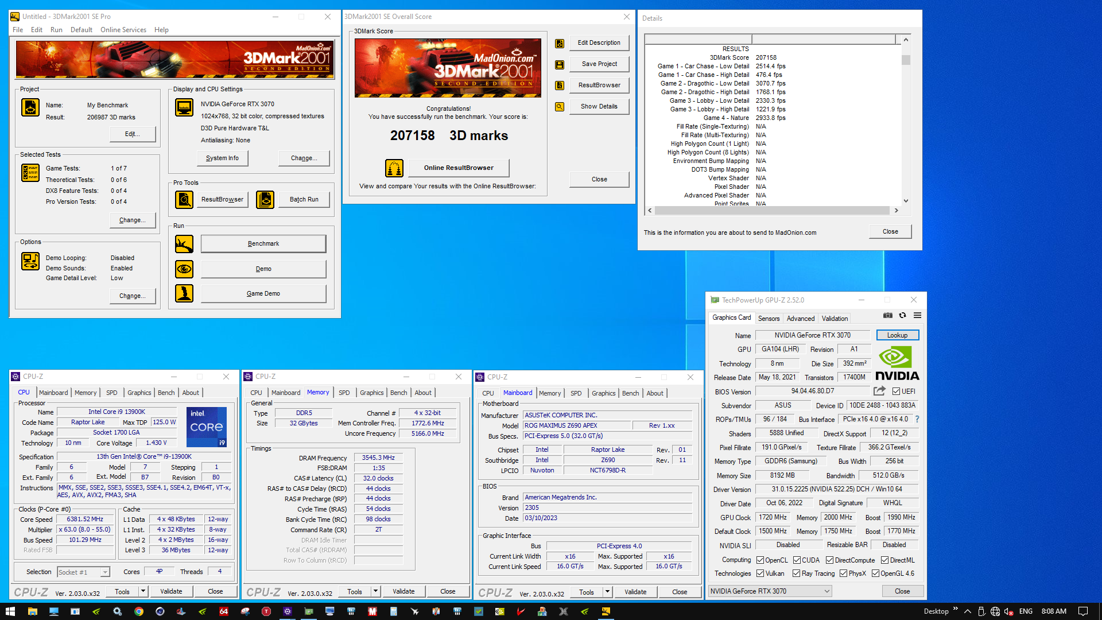Click the Options icon in 3DMark2001

click(x=30, y=261)
